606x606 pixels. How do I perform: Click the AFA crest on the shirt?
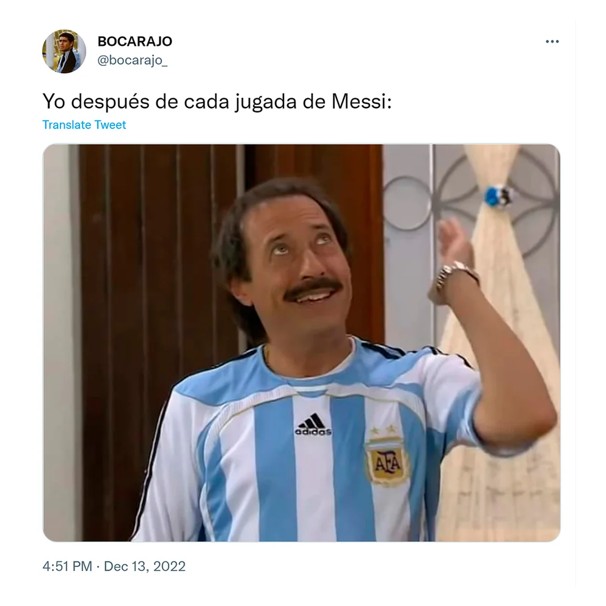coord(388,459)
